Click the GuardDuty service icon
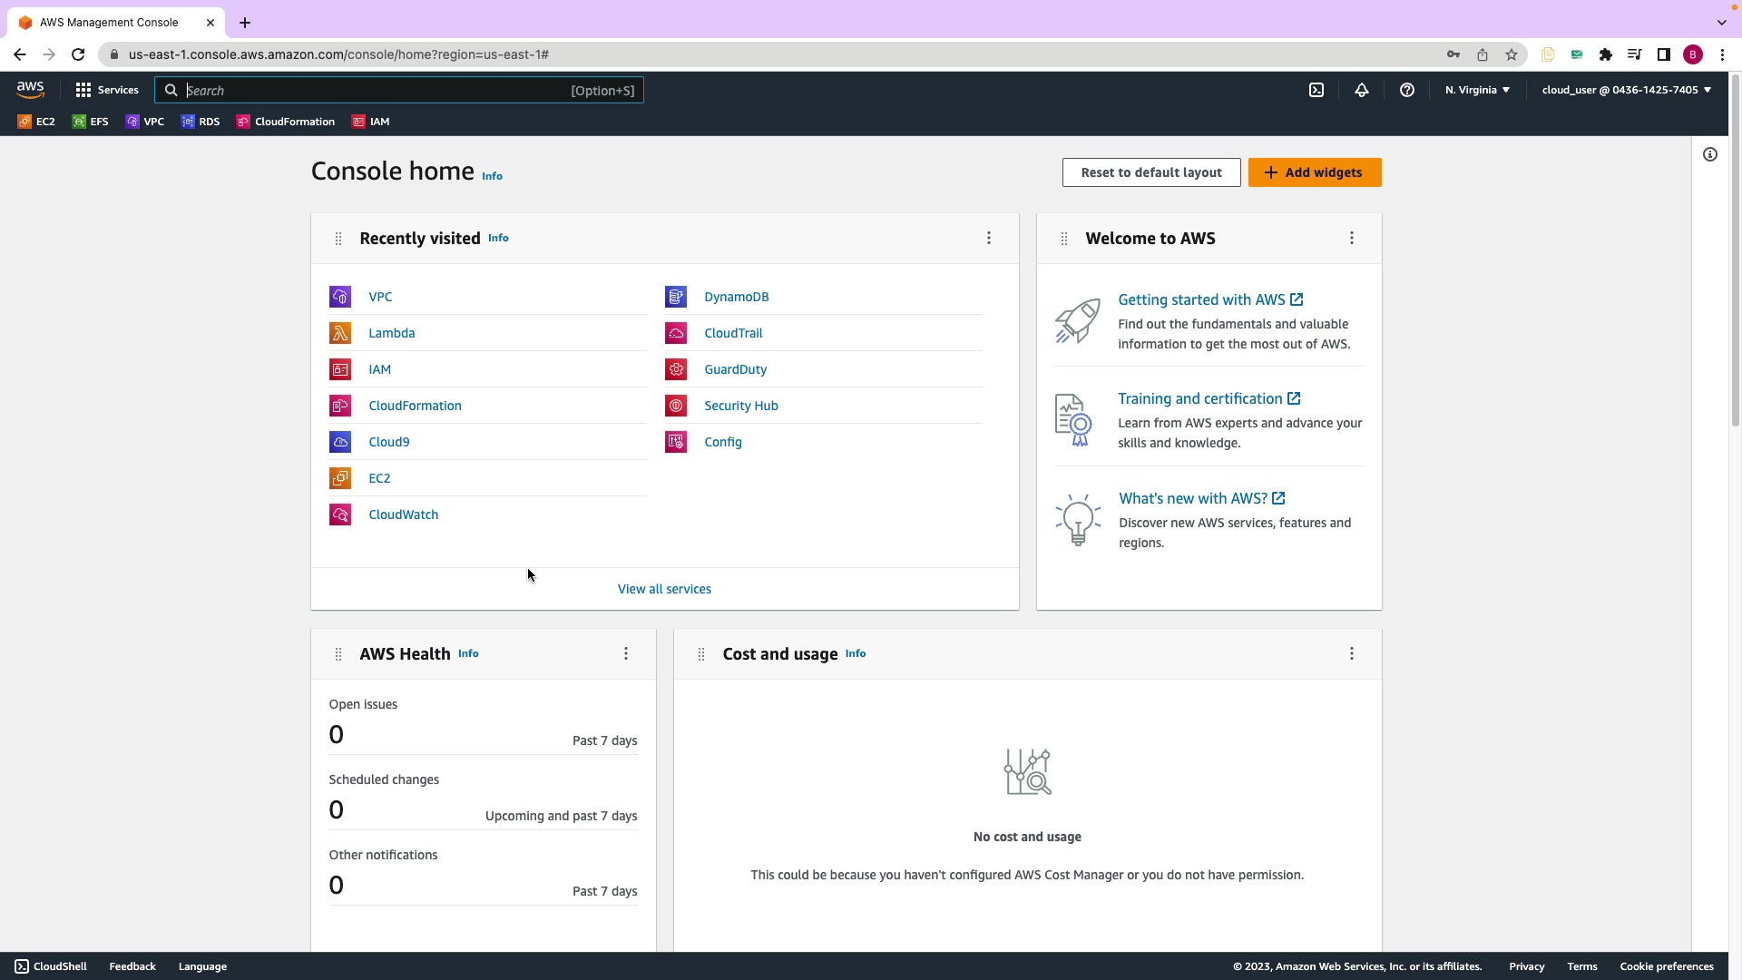Image resolution: width=1742 pixels, height=980 pixels. coord(676,369)
